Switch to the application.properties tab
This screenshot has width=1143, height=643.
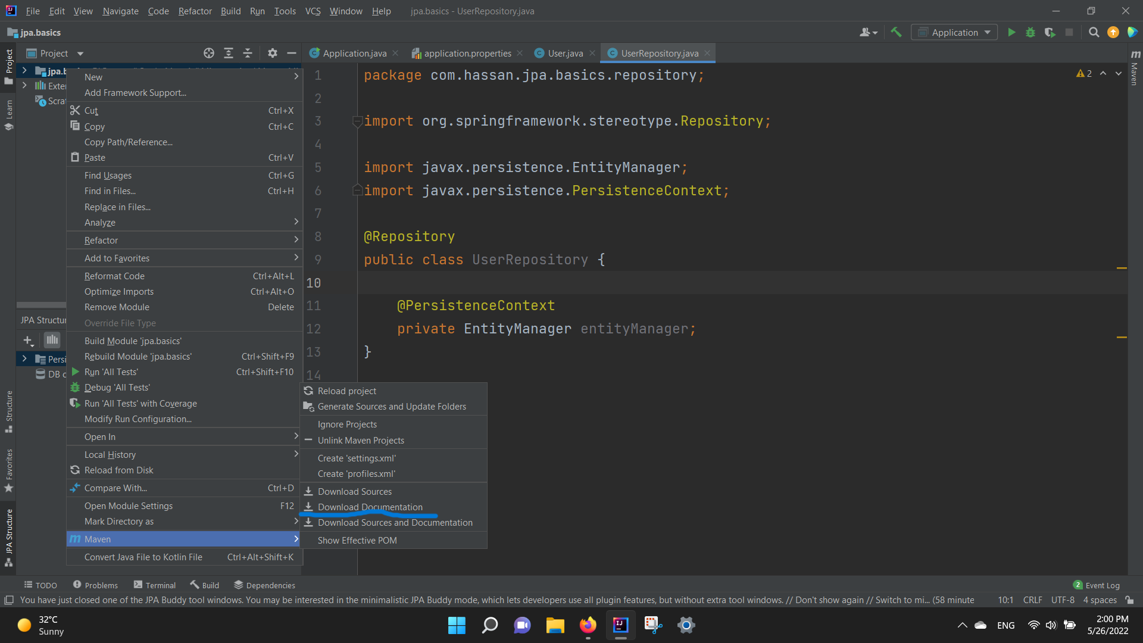(467, 54)
